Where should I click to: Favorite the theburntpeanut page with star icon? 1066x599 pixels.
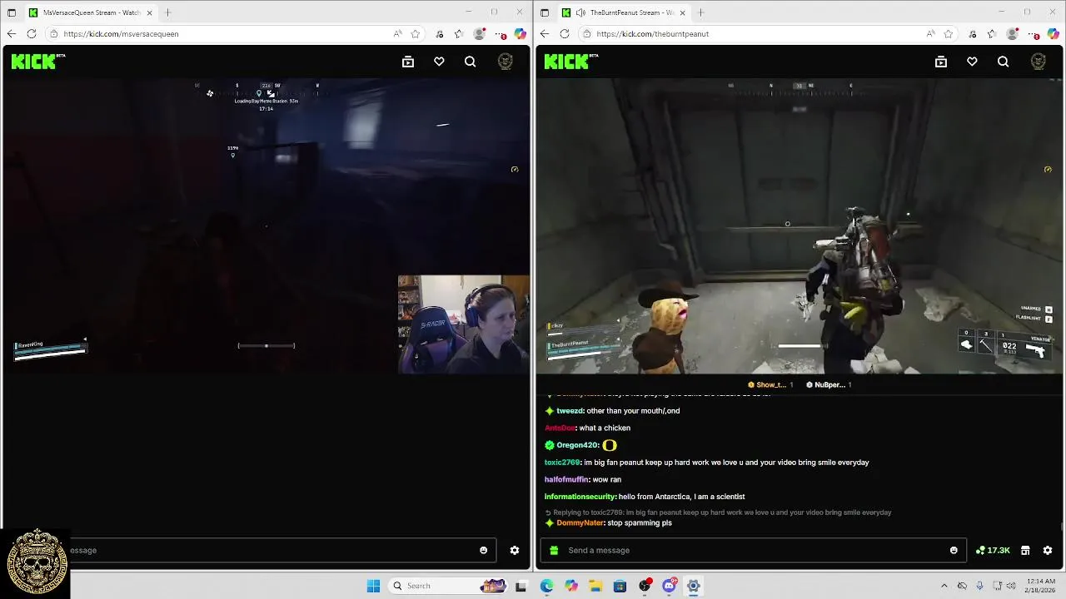point(949,34)
